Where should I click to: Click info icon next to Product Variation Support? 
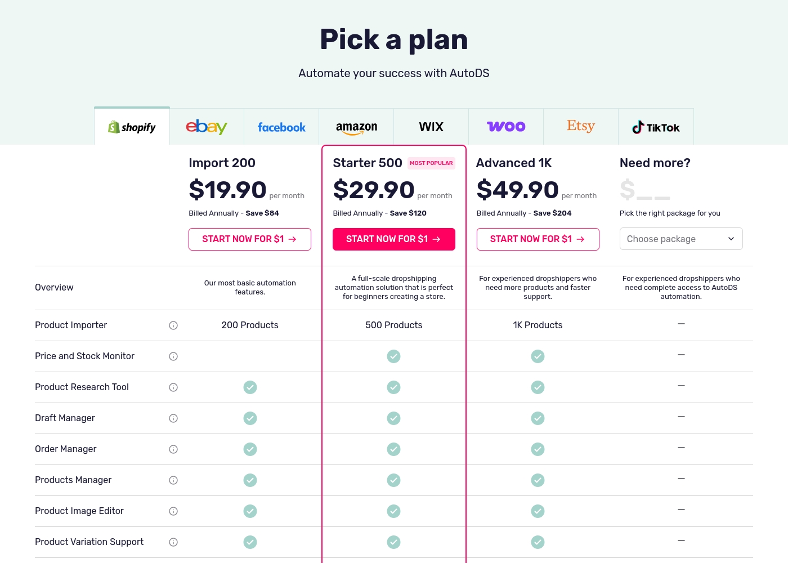173,542
